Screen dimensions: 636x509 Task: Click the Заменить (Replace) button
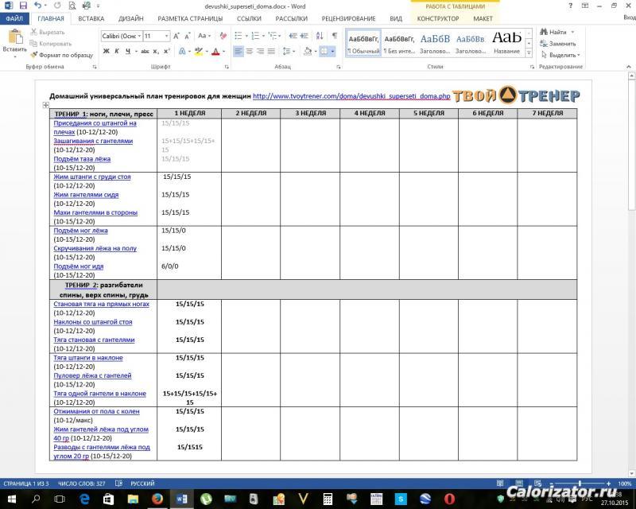tap(561, 44)
